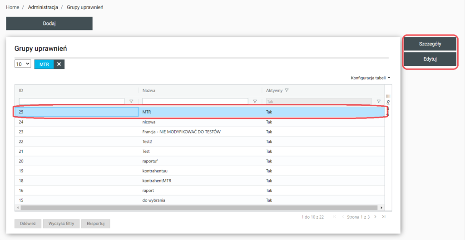The width and height of the screenshot is (465, 240).
Task: Open the Kolumny side panel
Action: [388, 103]
